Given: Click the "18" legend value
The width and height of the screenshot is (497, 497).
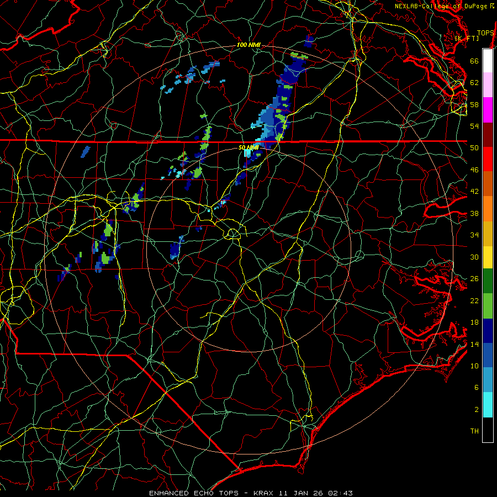Looking at the screenshot, I should 474,322.
